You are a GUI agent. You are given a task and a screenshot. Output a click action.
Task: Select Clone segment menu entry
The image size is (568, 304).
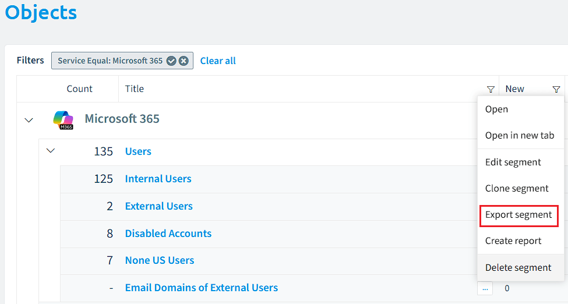tap(521, 189)
